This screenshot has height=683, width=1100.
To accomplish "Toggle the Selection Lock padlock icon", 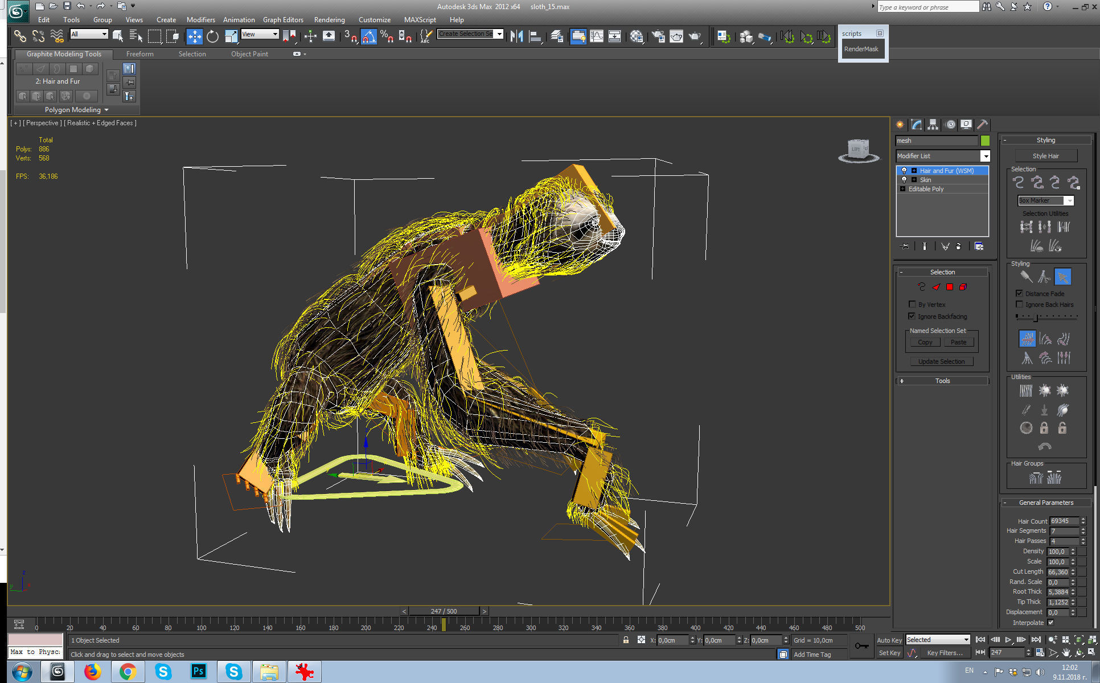I will pyautogui.click(x=626, y=640).
